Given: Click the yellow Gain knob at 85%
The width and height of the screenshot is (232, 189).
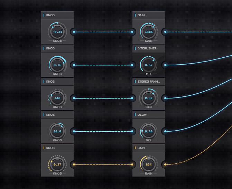Looking at the screenshot, I should point(149,164).
